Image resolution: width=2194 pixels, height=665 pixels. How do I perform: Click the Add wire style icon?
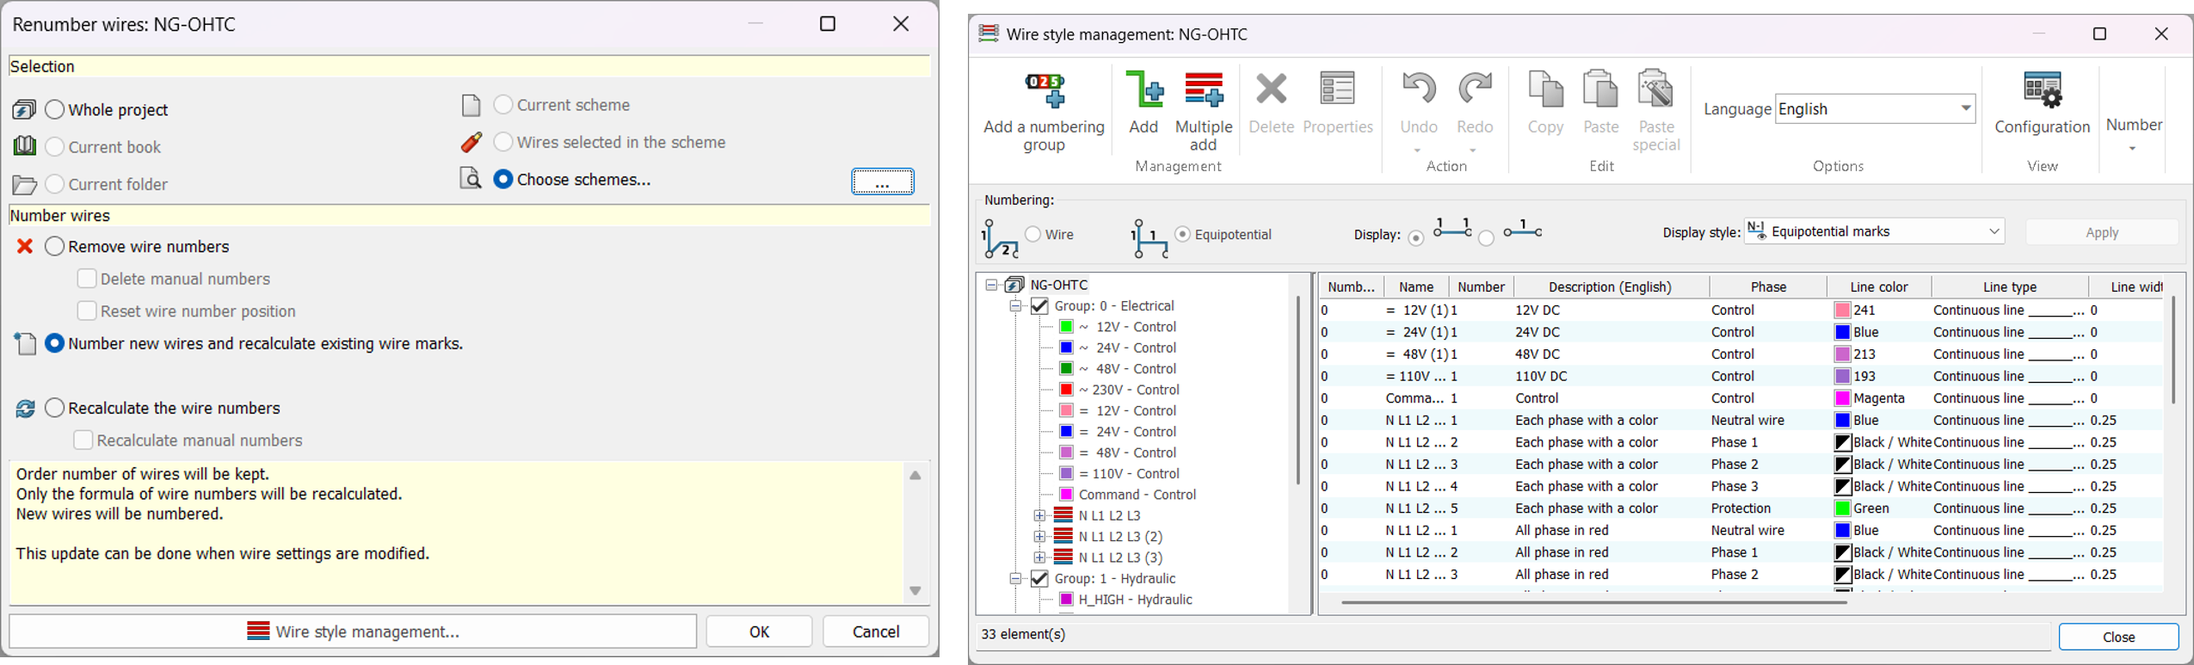pyautogui.click(x=1143, y=89)
